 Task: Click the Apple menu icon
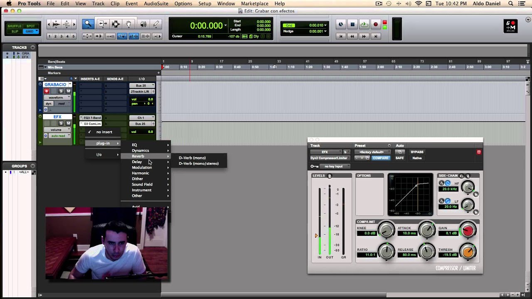(9, 4)
